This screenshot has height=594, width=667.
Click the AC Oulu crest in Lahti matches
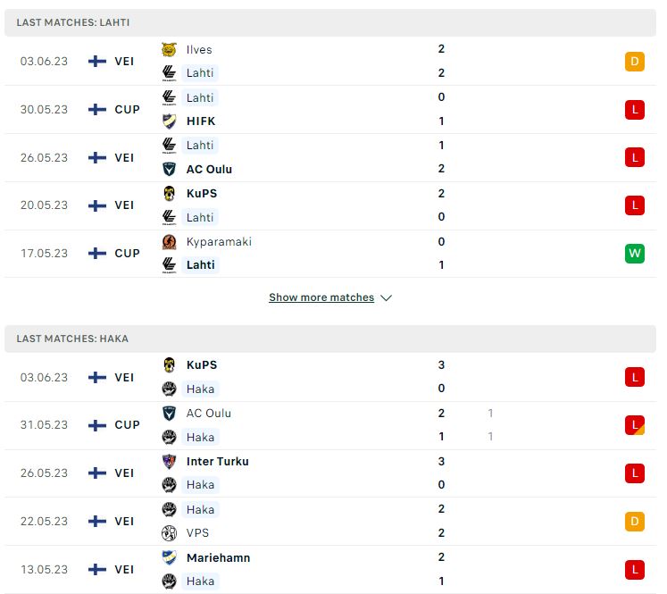[x=170, y=169]
